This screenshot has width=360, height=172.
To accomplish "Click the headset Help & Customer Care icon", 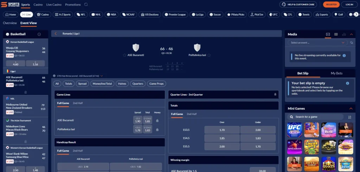I will [x=284, y=5].
